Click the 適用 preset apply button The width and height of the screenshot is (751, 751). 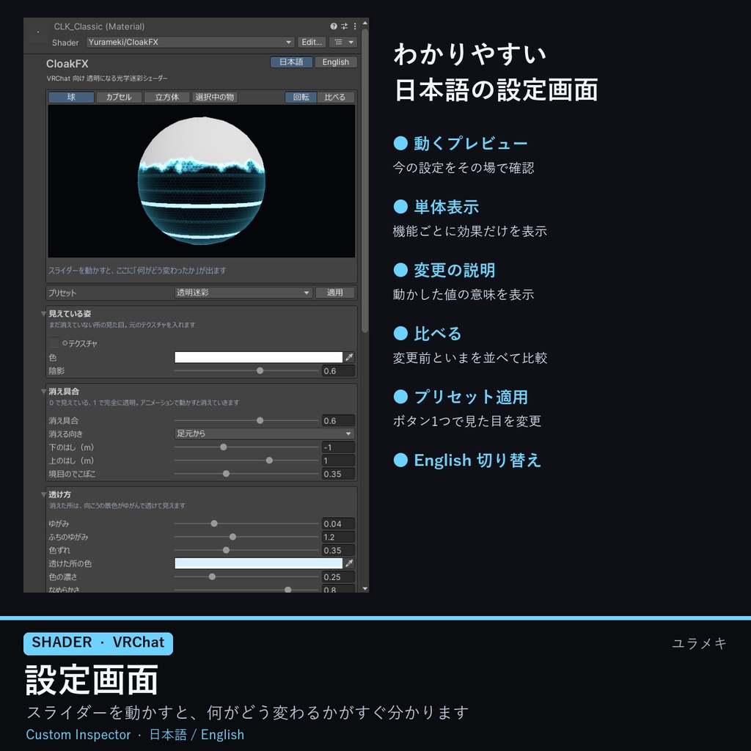[334, 293]
